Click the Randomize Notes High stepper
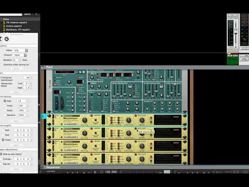The height and width of the screenshot is (187, 249). 32,88
